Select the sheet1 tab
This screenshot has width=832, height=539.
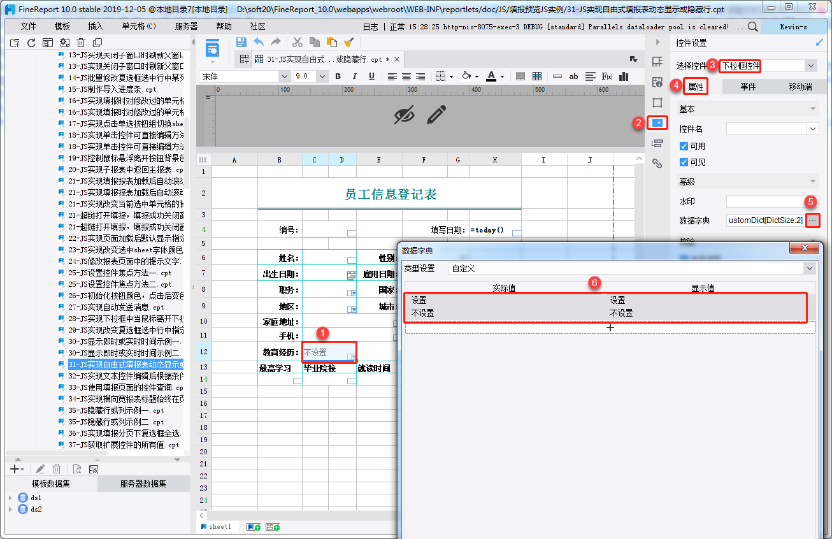tap(216, 527)
